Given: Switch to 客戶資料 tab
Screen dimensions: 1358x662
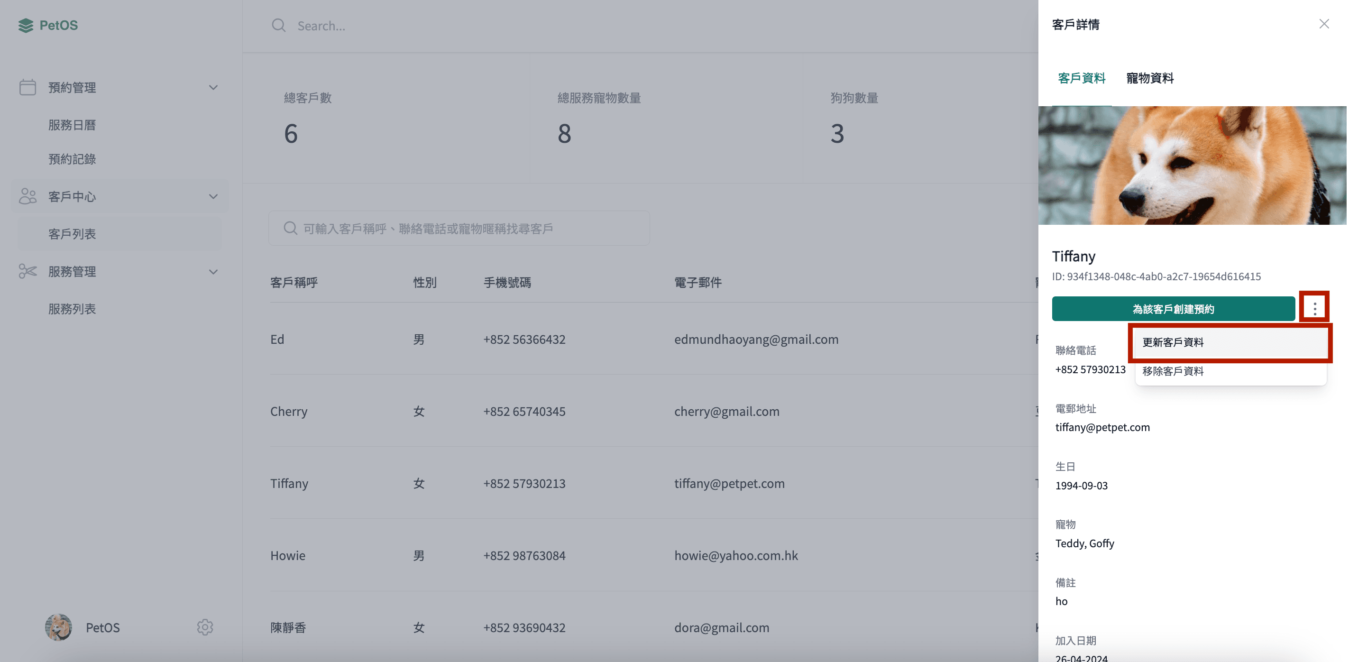Looking at the screenshot, I should pyautogui.click(x=1081, y=78).
